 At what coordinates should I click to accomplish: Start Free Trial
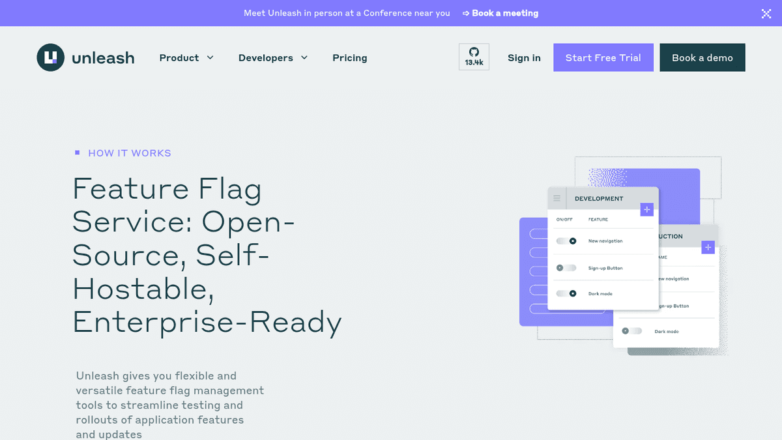[x=603, y=57]
